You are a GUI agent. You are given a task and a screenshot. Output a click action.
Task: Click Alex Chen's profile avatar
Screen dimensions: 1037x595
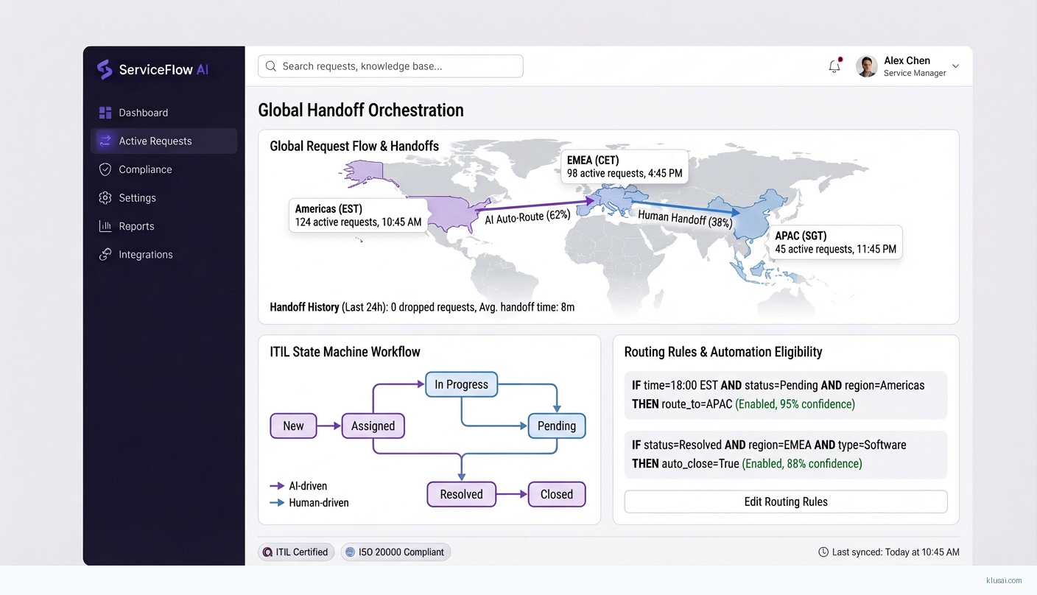867,66
